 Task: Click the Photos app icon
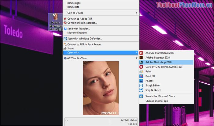pos(141,81)
